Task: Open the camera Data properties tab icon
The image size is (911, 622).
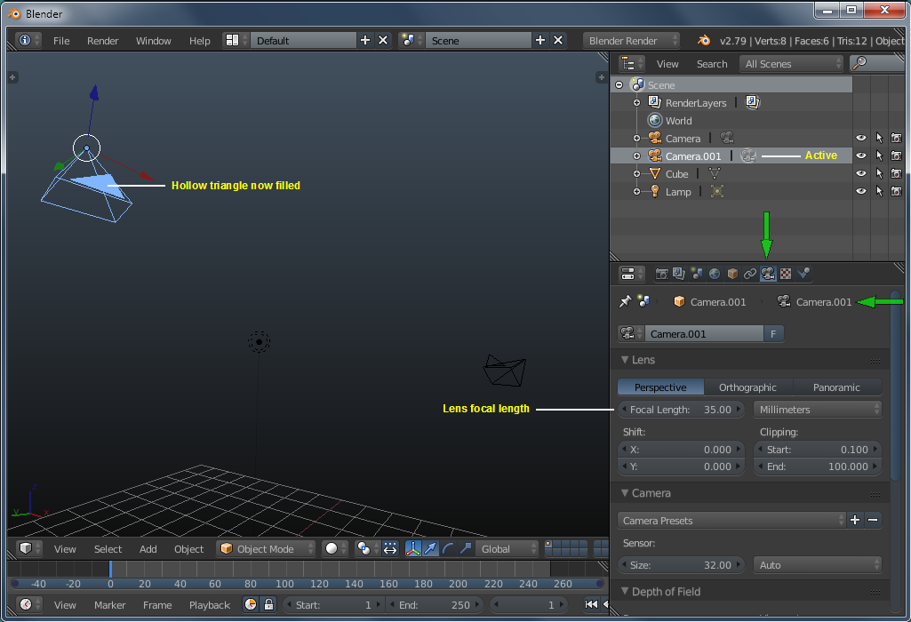Action: coord(768,274)
